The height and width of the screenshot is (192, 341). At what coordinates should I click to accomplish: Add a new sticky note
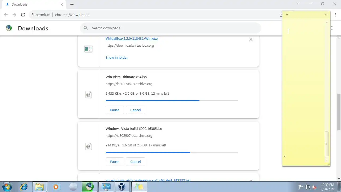pos(287,15)
